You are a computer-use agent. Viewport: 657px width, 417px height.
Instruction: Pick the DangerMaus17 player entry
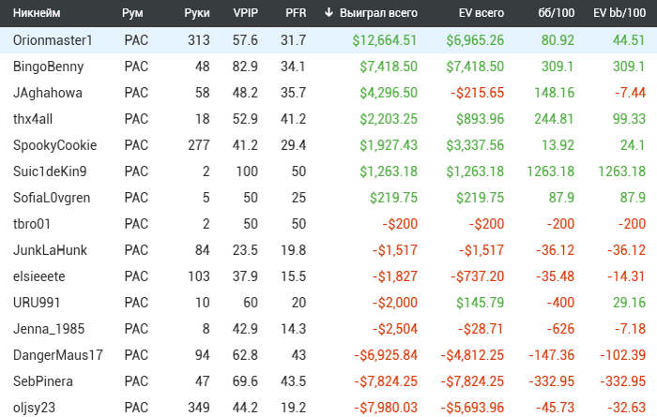point(58,355)
